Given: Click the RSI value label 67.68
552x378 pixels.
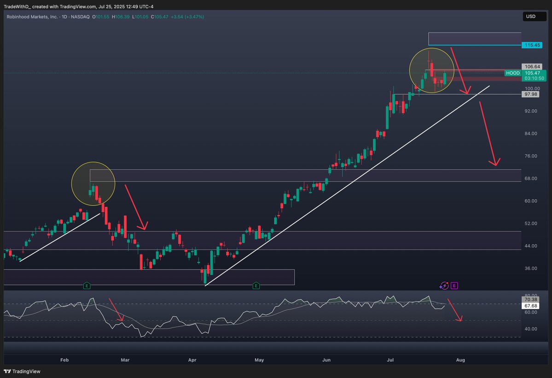Looking at the screenshot, I should point(530,306).
